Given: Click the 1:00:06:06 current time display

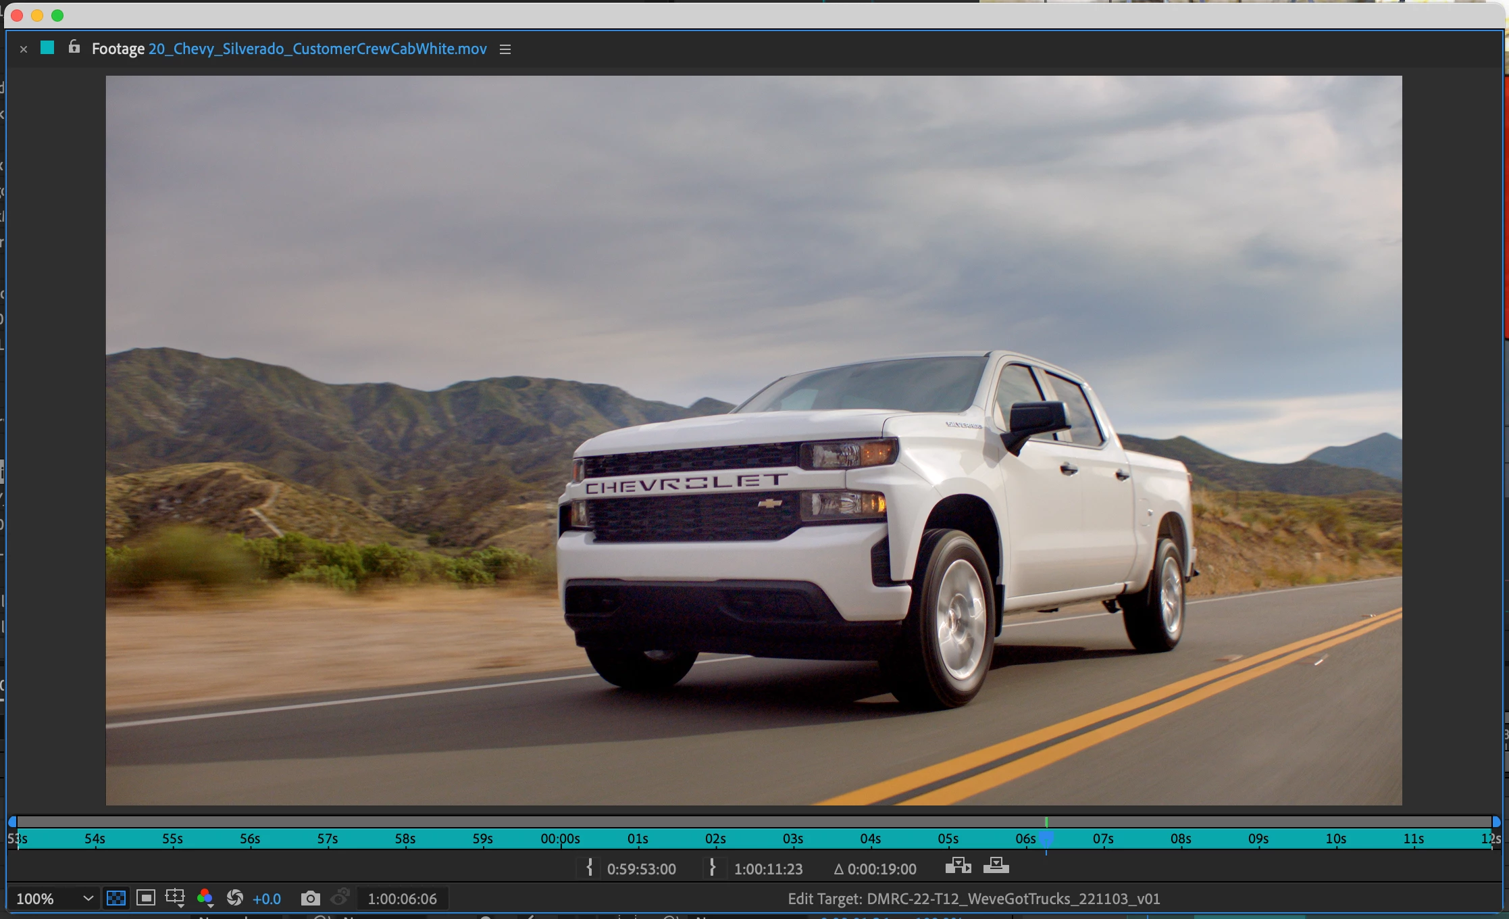Looking at the screenshot, I should coord(402,899).
